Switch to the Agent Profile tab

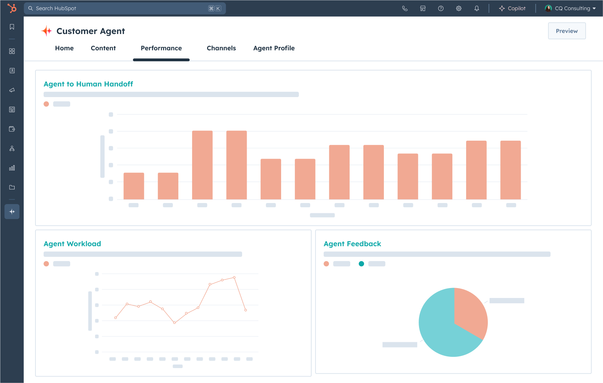(274, 48)
